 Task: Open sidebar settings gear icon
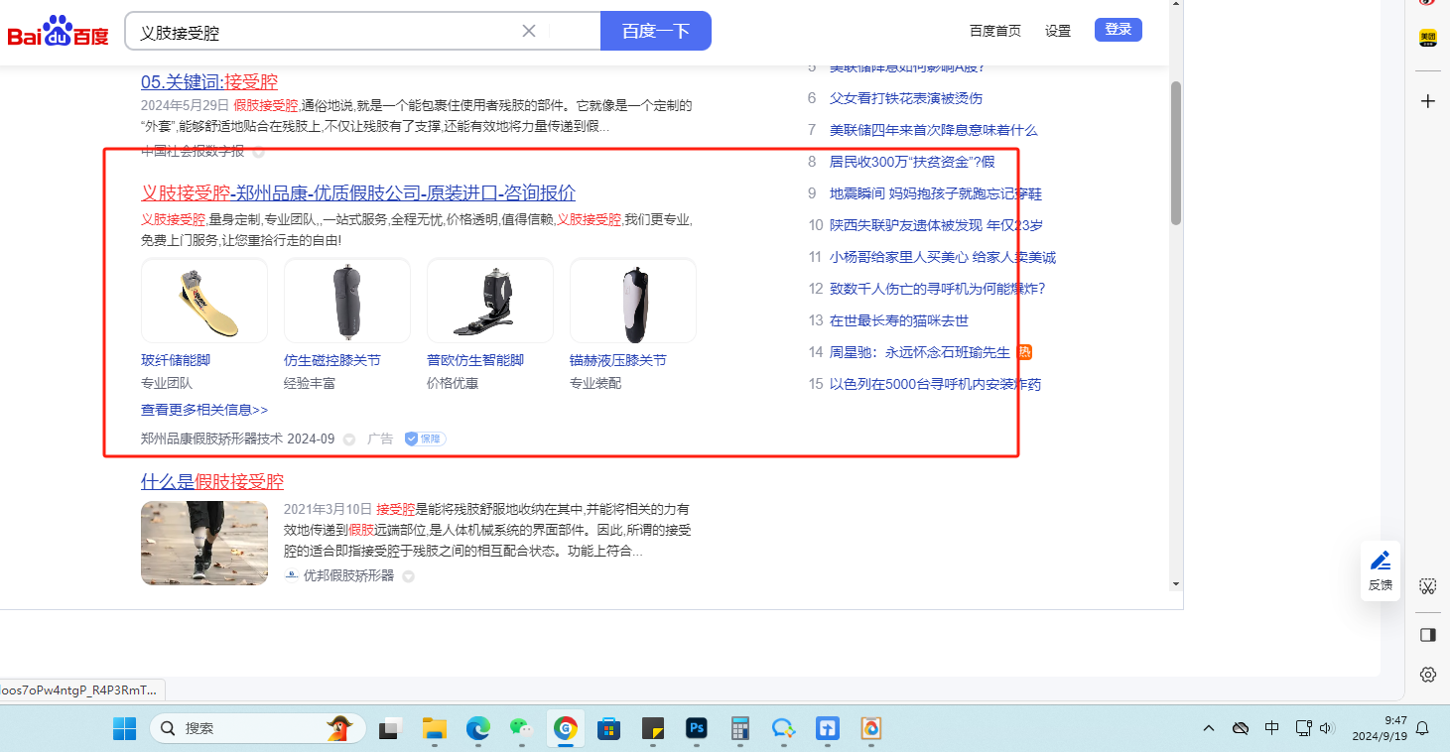pyautogui.click(x=1427, y=675)
